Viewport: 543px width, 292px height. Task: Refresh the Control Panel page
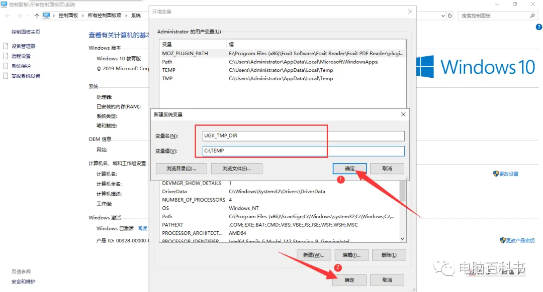click(x=450, y=16)
